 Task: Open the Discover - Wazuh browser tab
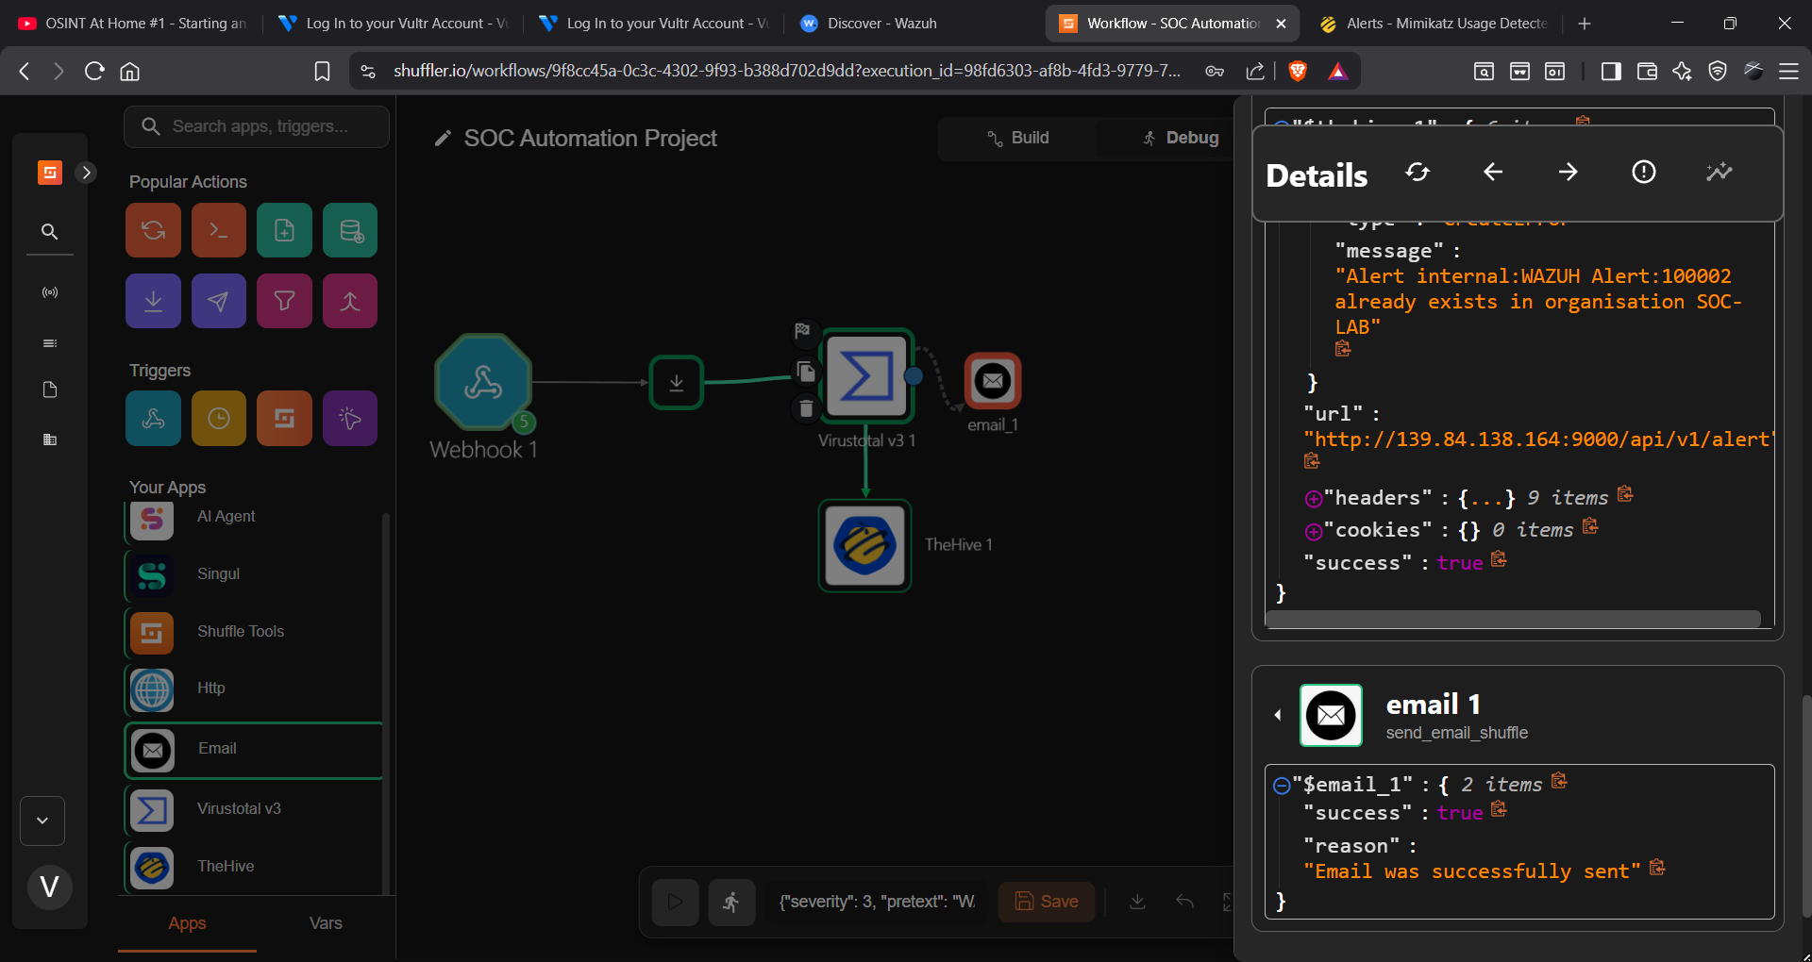click(x=881, y=24)
